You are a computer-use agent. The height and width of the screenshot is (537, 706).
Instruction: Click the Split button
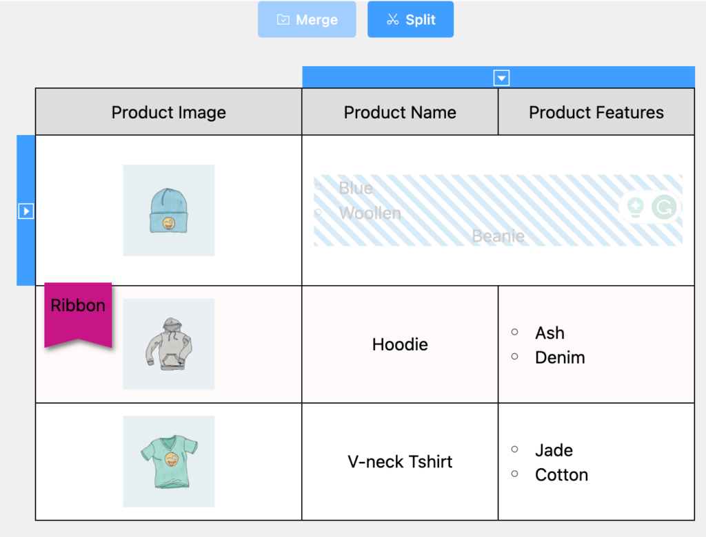(410, 19)
